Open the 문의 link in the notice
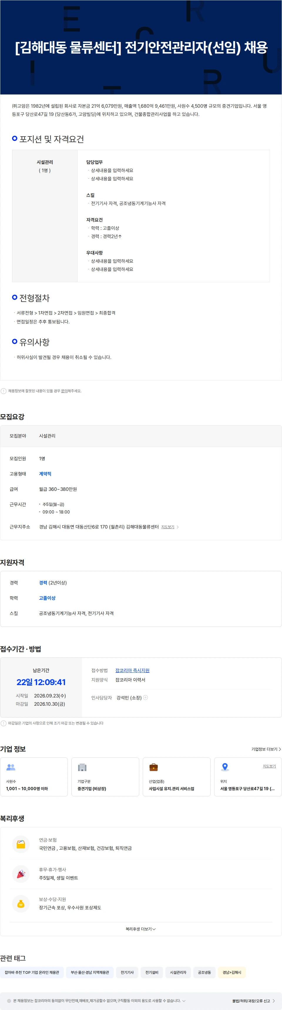This screenshot has height=1010, width=282. tap(64, 391)
